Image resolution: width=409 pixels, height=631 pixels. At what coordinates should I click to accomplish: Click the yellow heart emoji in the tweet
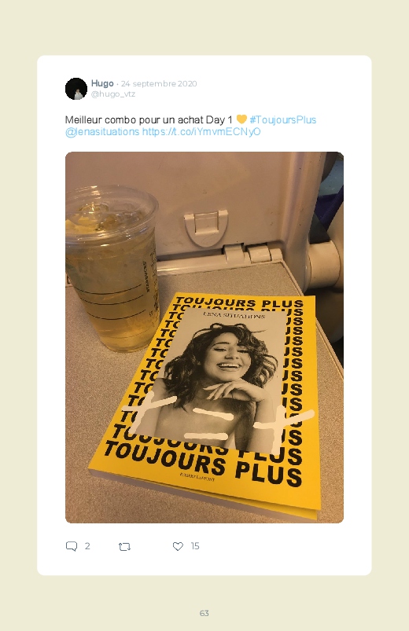coord(241,119)
